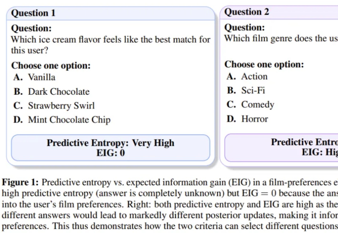
Task: Click the Question 1 header tab
Action: click(110, 13)
